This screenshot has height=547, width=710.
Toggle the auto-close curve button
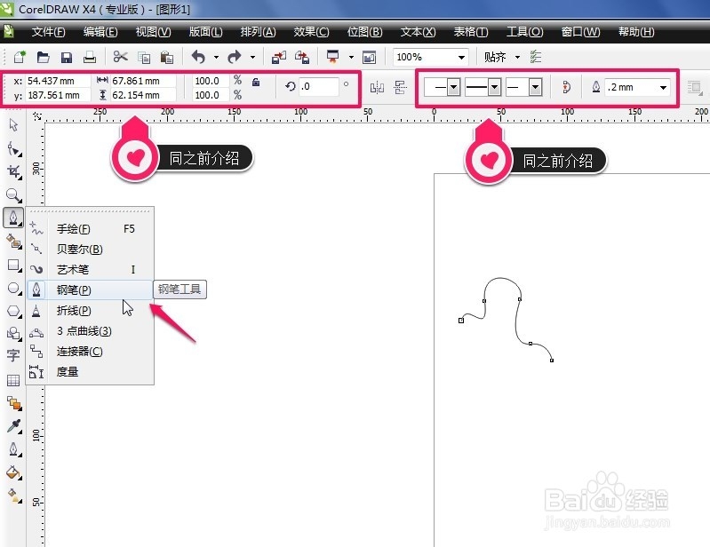(566, 87)
